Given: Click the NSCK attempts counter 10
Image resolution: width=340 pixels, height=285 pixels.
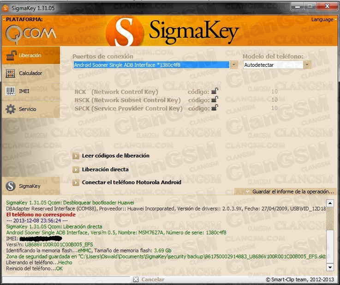Looking at the screenshot, I should coord(274,100).
